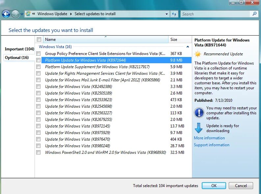Focus the Search input field
This screenshot has height=194, width=261.
(x=216, y=14)
